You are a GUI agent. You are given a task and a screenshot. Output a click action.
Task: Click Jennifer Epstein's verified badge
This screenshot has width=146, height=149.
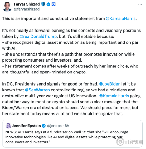pos(44,126)
